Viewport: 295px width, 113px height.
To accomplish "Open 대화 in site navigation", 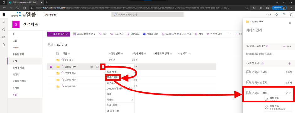I will coord(15,41).
